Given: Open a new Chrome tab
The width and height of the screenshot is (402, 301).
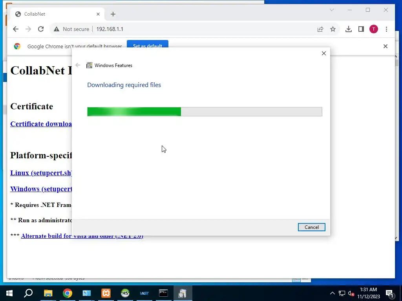Looking at the screenshot, I should pyautogui.click(x=113, y=14).
